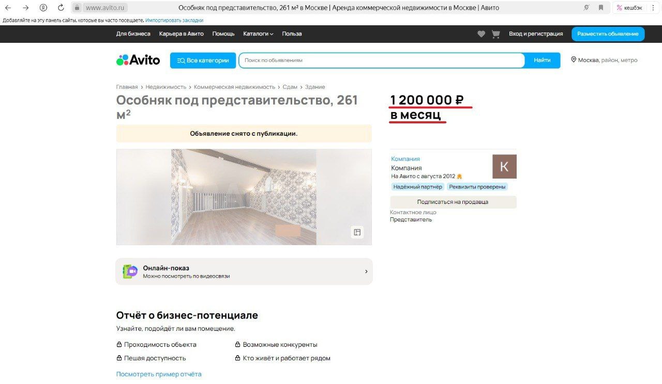Click the favorites heart icon
Screen dimensions: 662x384
(481, 34)
